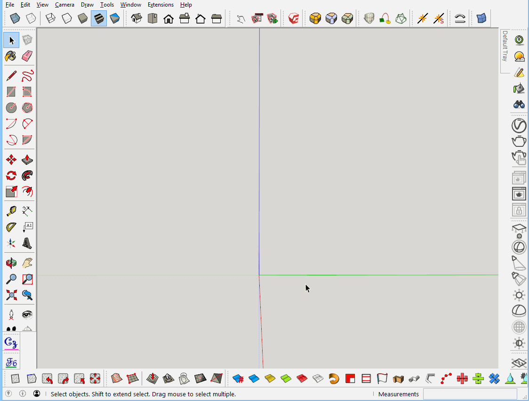The height and width of the screenshot is (401, 529).
Task: Select the Pan tool
Action: click(x=27, y=262)
